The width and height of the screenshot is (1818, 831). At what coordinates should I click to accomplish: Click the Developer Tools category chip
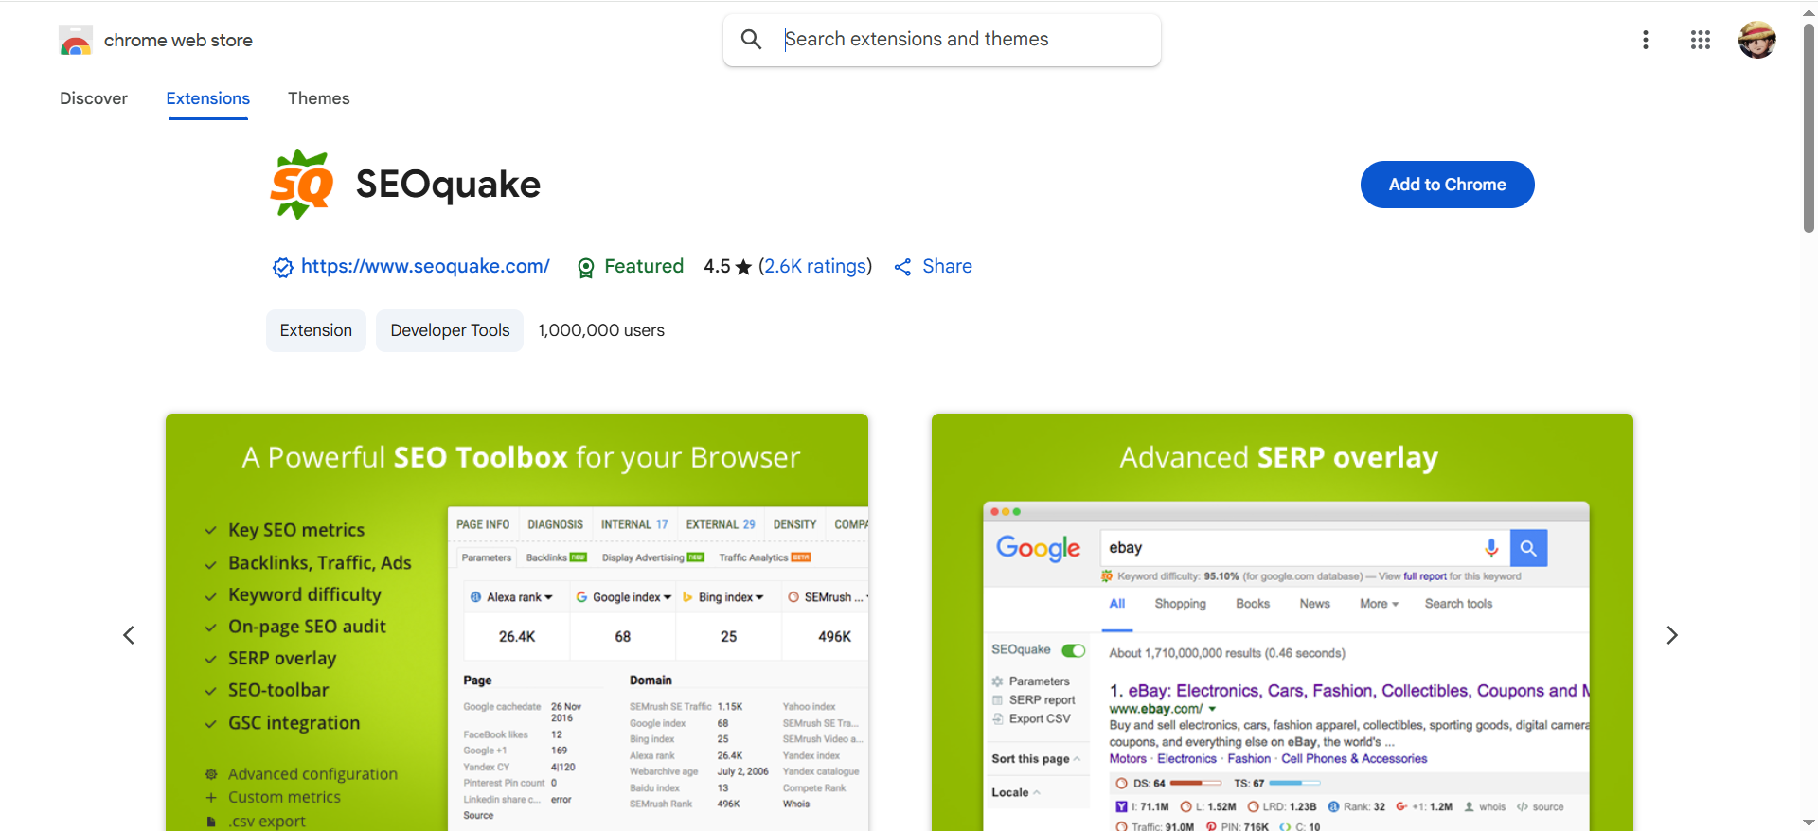tap(450, 330)
